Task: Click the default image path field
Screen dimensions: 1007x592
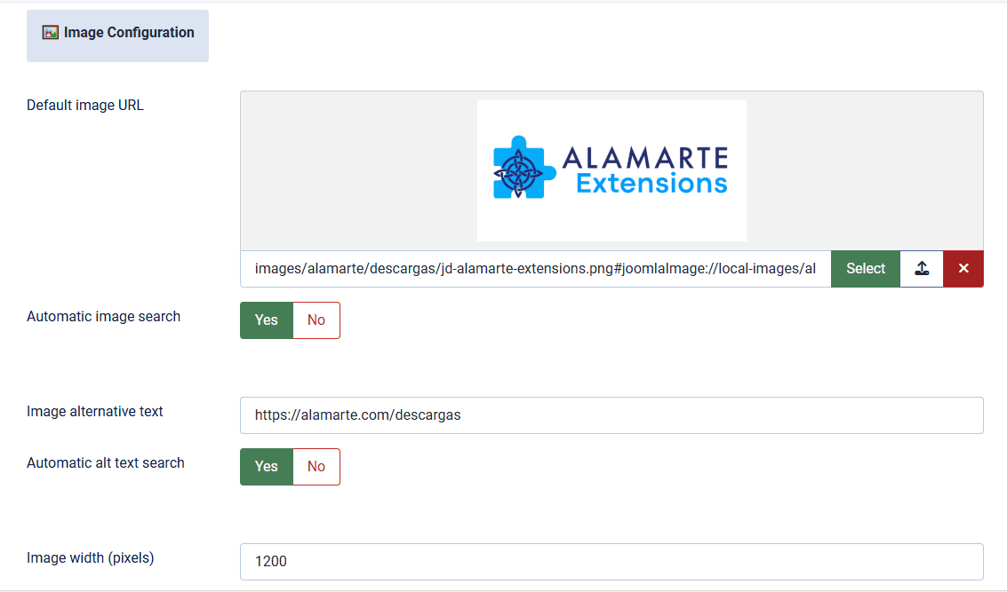Action: (x=535, y=269)
